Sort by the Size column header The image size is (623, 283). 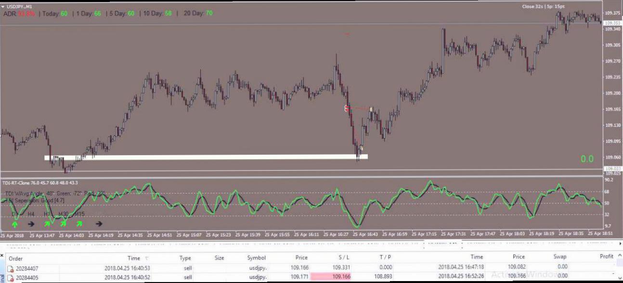pos(219,258)
